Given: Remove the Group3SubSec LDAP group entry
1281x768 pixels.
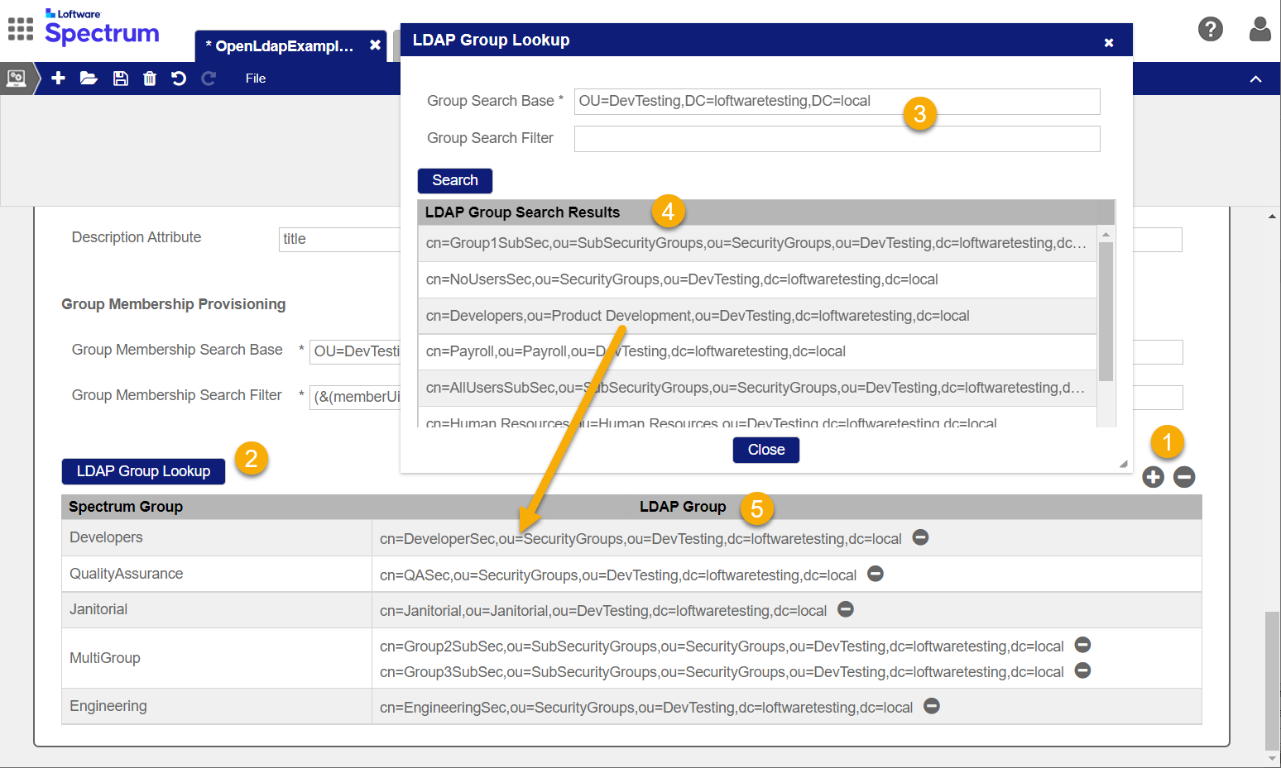Looking at the screenshot, I should coord(1082,670).
